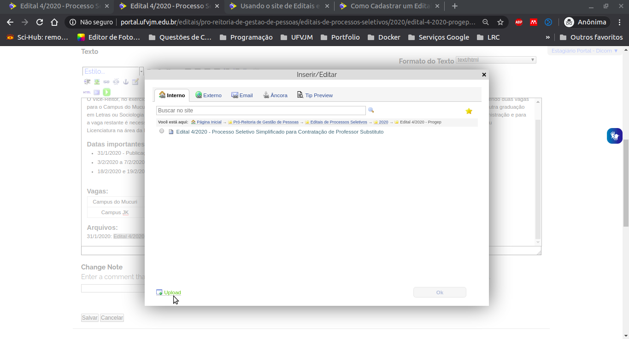629x339 pixels.
Task: Click the search magnifier icon beside Buscar no site
Action: [x=371, y=111]
